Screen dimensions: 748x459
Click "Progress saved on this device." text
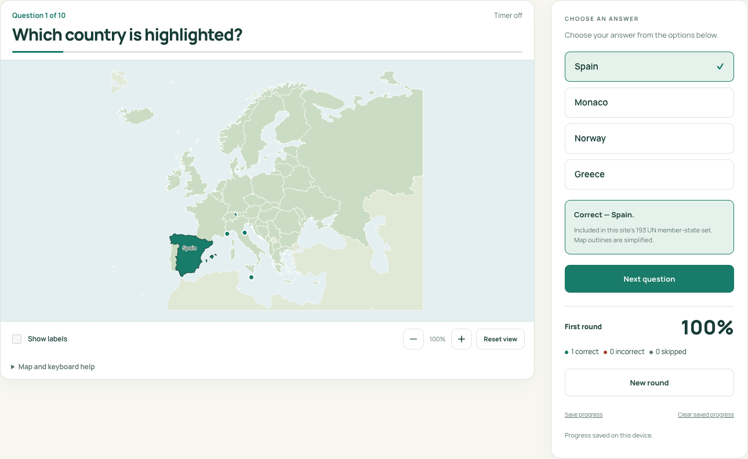click(x=609, y=435)
